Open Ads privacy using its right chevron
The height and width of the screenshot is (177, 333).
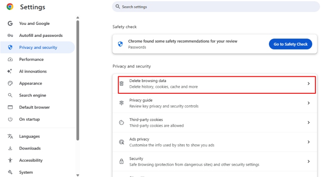pyautogui.click(x=308, y=142)
